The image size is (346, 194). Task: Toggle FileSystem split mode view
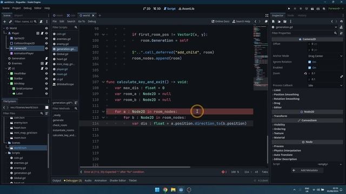point(47,107)
